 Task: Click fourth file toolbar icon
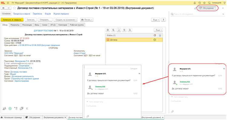(x=124, y=30)
